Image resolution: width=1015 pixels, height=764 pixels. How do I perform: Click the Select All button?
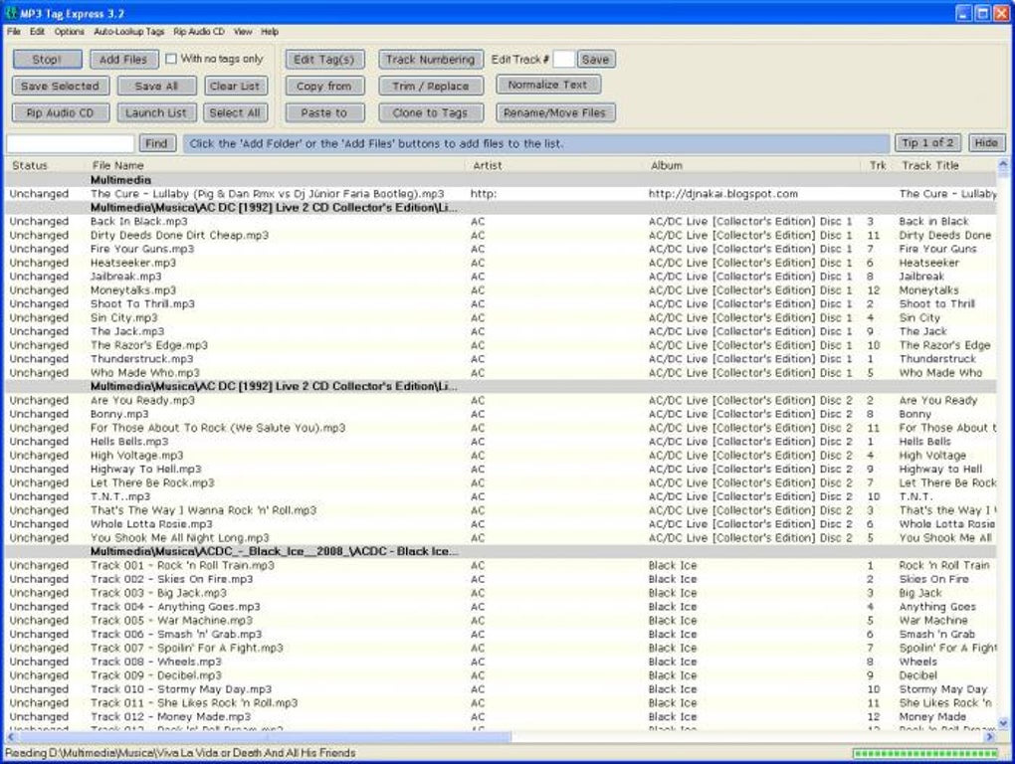click(235, 113)
